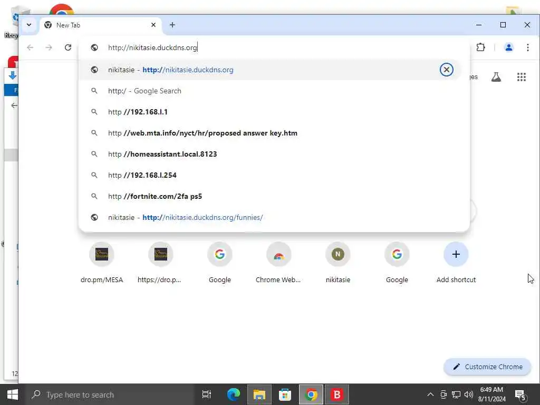The image size is (540, 405).
Task: Reload the page
Action: 68,47
